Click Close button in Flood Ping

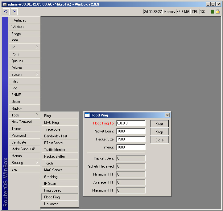[x=159, y=140]
